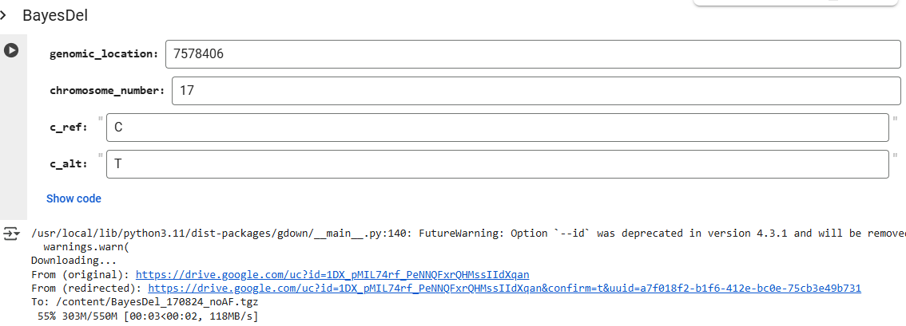
Task: Click the chromosome_number label
Action: coord(107,90)
